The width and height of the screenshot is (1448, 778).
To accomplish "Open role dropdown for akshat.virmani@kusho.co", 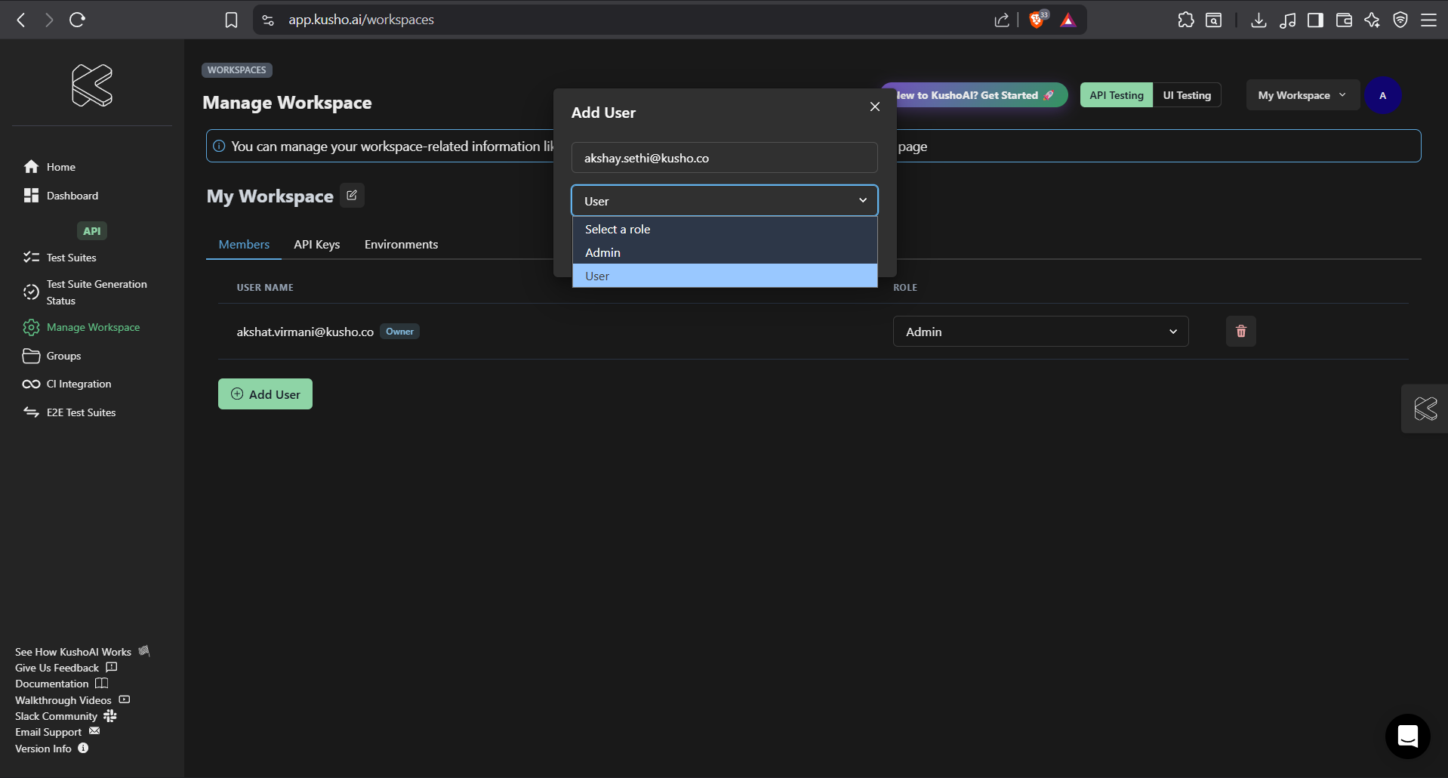I will pos(1040,332).
